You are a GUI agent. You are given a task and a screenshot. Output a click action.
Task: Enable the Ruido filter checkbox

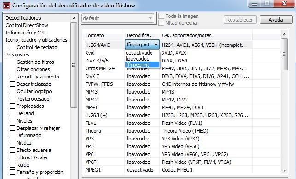[12, 165]
